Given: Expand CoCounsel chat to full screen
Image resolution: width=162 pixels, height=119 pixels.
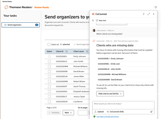Looking at the screenshot, I should [148, 14].
